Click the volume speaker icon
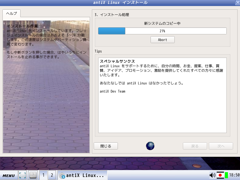The width and height of the screenshot is (240, 180). (x=212, y=175)
